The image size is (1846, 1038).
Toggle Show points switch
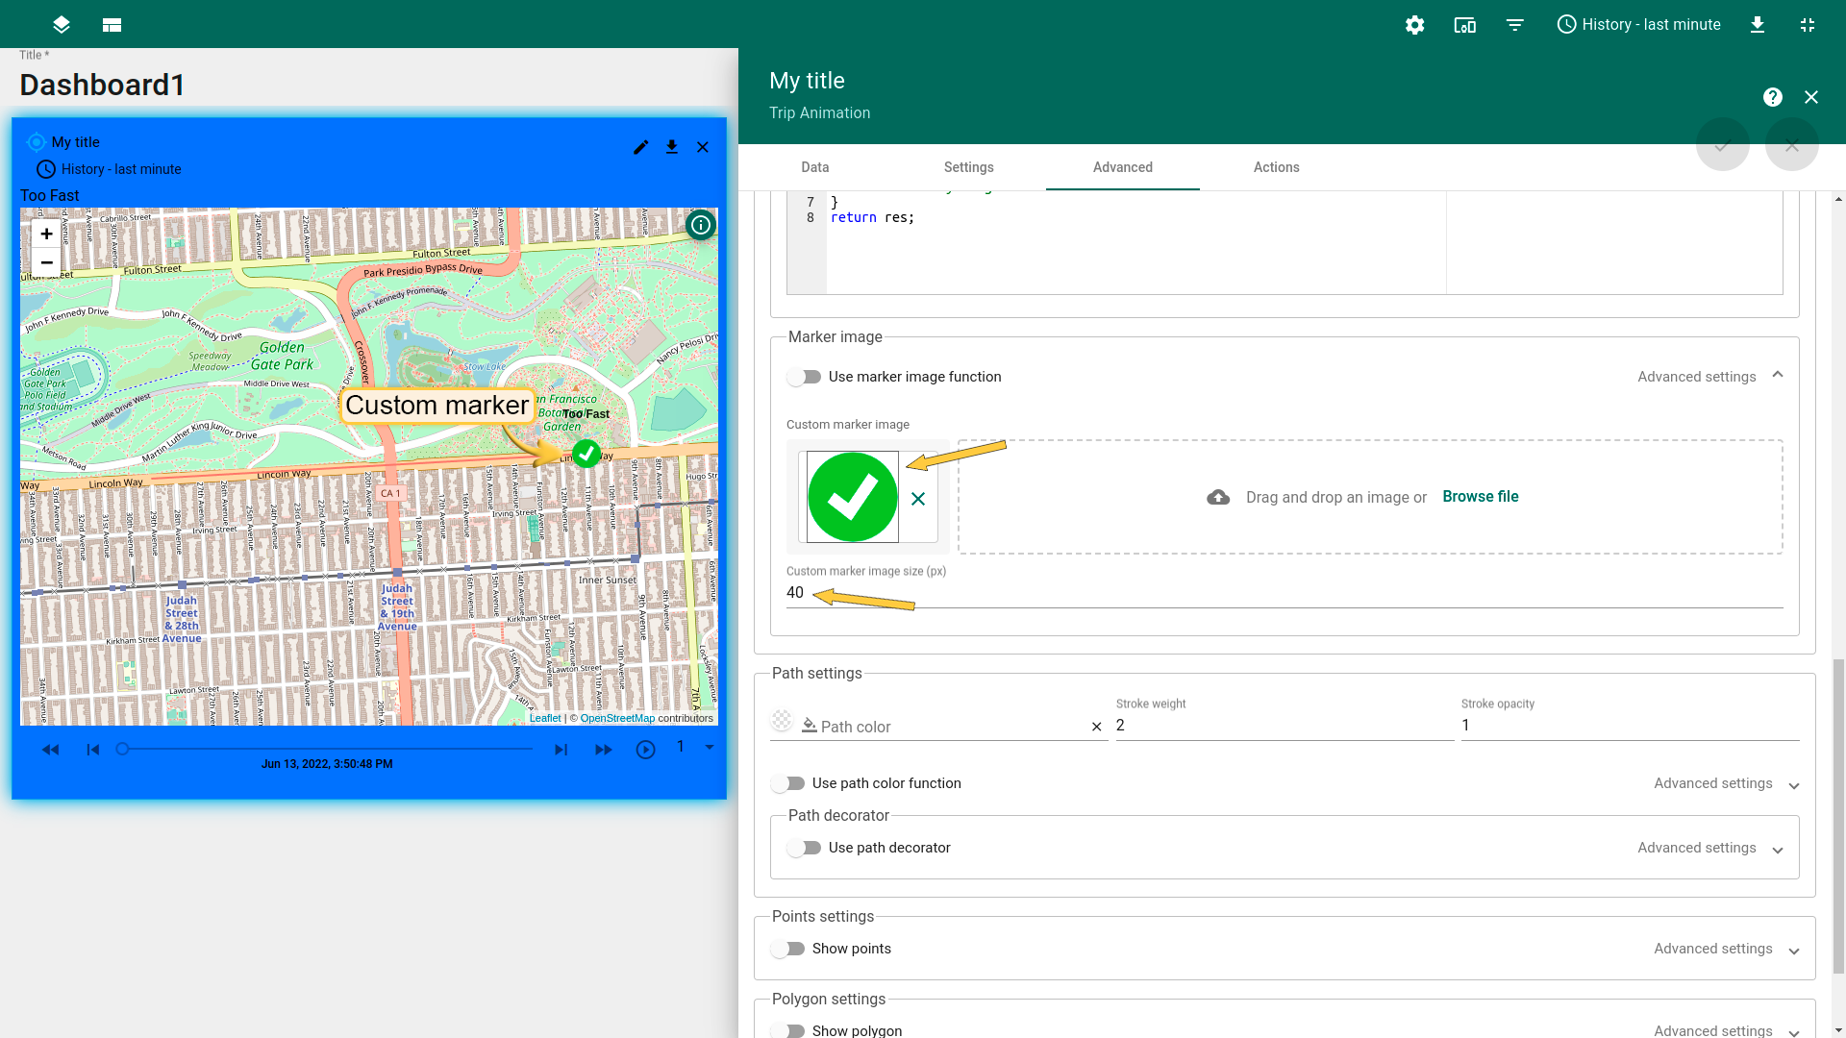tap(787, 949)
